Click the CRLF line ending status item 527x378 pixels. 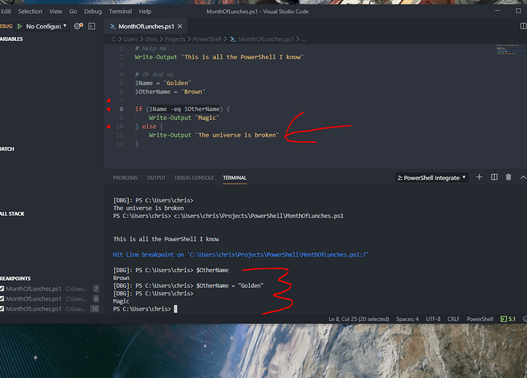[453, 319]
